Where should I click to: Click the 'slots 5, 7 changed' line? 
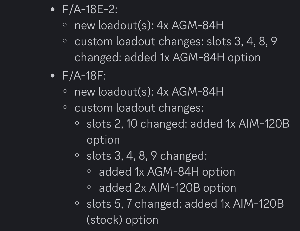[x=185, y=204]
